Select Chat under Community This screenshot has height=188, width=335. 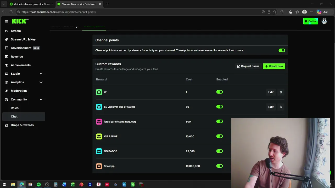pos(24,116)
